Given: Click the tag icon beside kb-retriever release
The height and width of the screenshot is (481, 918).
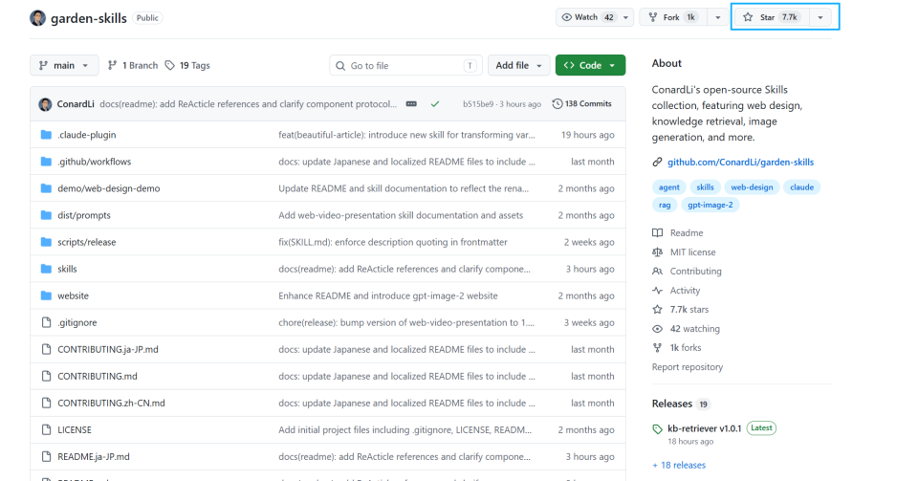Looking at the screenshot, I should pyautogui.click(x=658, y=429).
